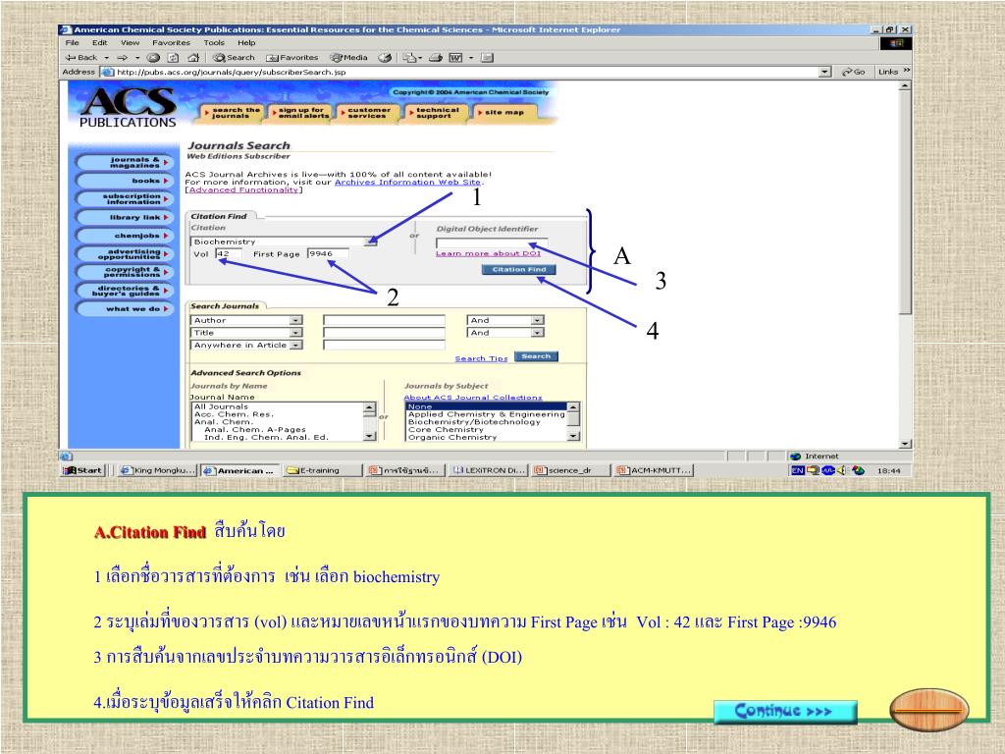This screenshot has height=754, width=1005.
Task: Click 'copyright & permissions' sidebar button
Action: coord(125,273)
